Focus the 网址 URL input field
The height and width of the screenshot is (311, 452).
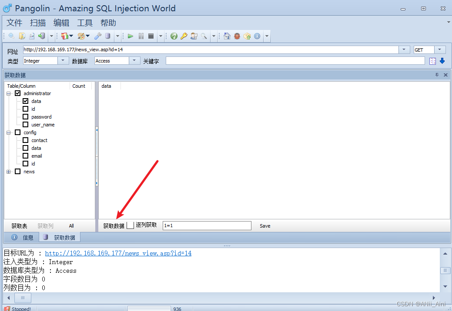pyautogui.click(x=211, y=50)
